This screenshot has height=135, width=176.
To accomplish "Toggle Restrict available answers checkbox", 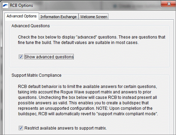I will pos(21,128).
